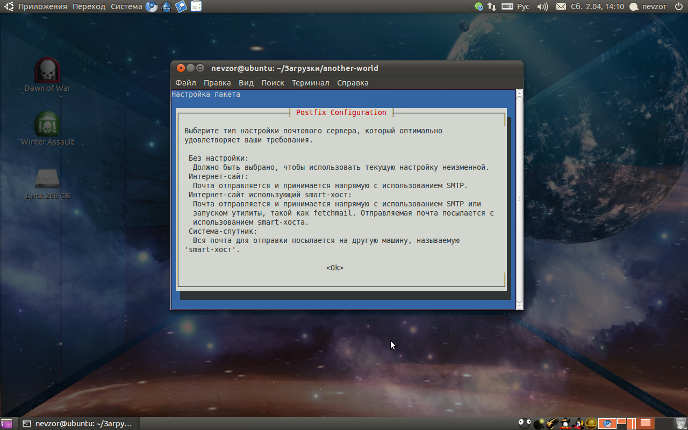Viewport: 688px width, 430px height.
Task: Open the calendar from the clock Сб. 2.04, 14:10
Action: pos(597,6)
